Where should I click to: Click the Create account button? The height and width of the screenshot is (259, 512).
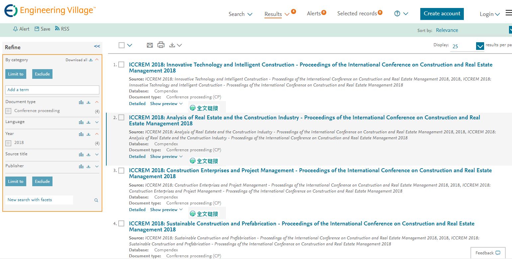442,14
